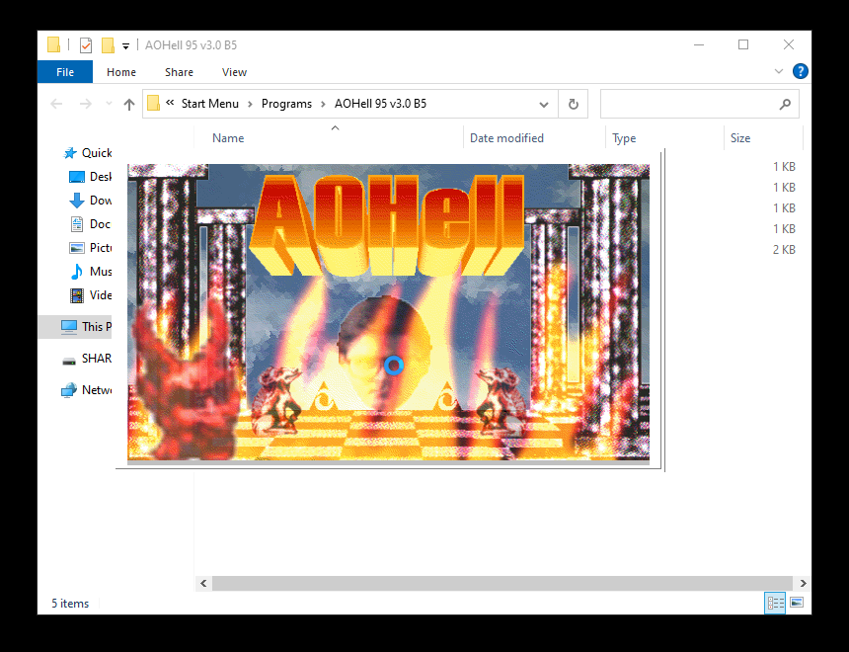Screen dimensions: 849x652
Task: Collapse the ribbon with the chevron
Action: click(x=779, y=71)
